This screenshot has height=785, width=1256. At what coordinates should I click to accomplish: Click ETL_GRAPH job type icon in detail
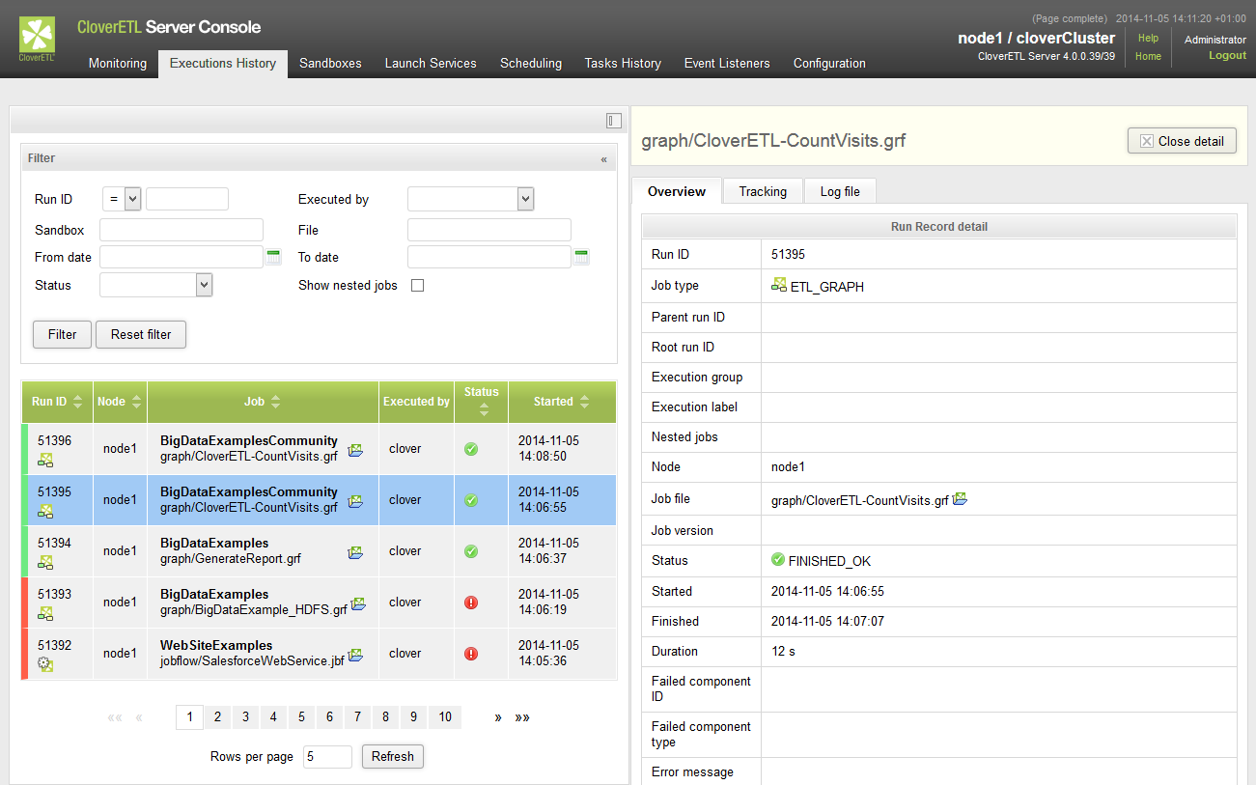point(779,285)
